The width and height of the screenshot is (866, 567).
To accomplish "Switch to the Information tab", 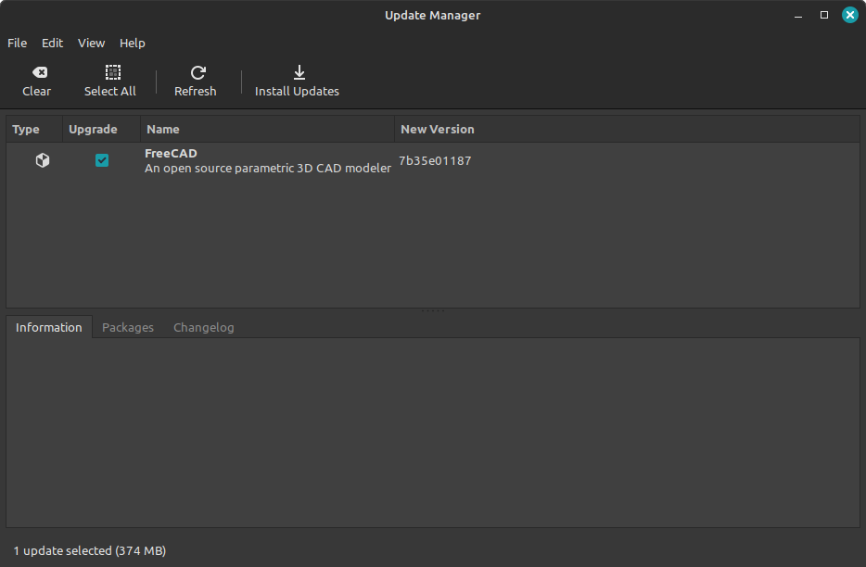I will [x=48, y=327].
